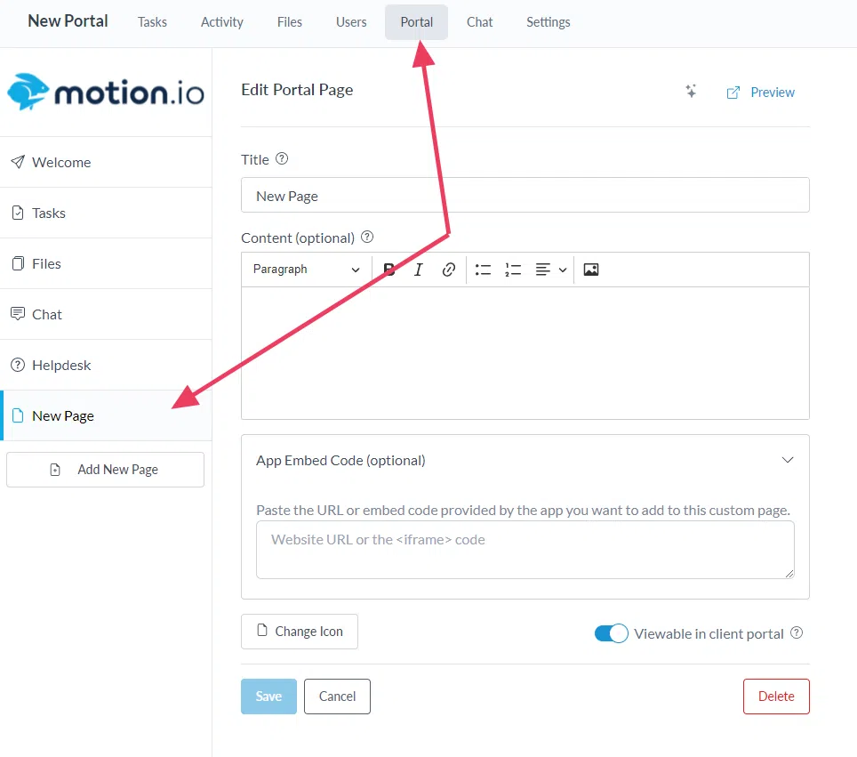Click the AI sparkle icon

691,92
